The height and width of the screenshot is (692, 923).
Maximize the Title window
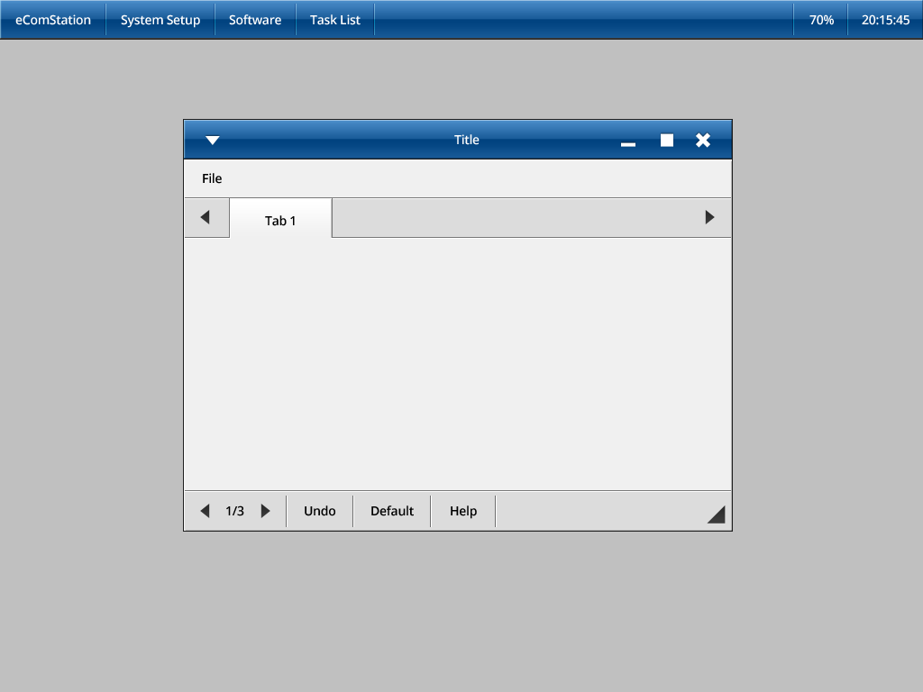667,140
